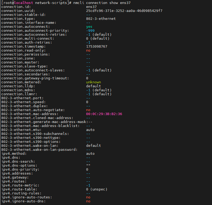Click the 'ipv4.dns-priority:' label
Image resolution: width=212 pixels, height=205 pixels.
[x=20, y=170]
